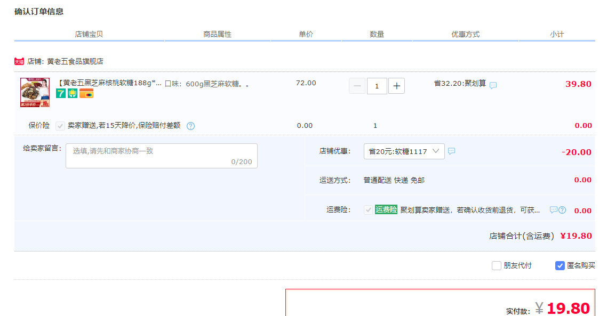
Task: Click question mark help icon in 运费险 row
Action: point(562,210)
